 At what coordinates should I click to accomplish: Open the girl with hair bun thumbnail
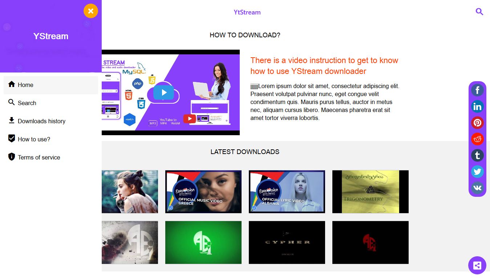130,192
